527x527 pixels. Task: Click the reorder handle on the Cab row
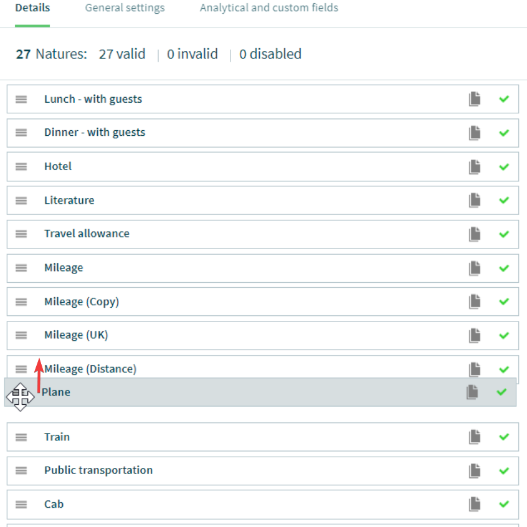pos(21,504)
